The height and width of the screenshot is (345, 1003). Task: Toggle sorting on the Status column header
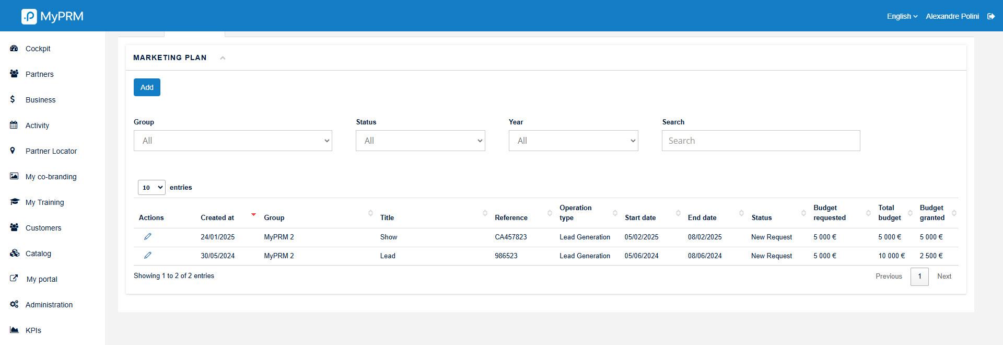tap(762, 217)
